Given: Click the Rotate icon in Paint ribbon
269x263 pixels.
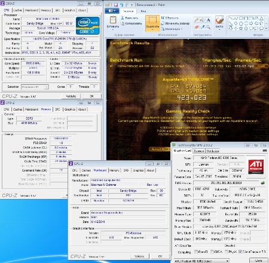Looking at the screenshot, I should [163, 29].
